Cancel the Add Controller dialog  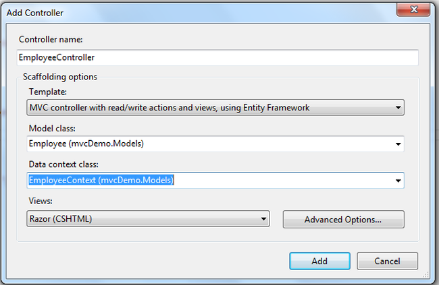[387, 261]
